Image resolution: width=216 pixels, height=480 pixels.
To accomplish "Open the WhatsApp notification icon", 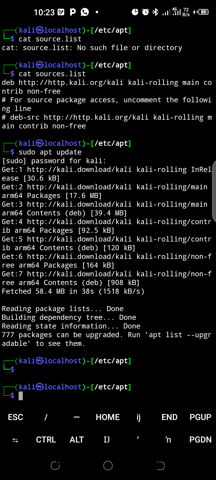I will pos(85,12).
